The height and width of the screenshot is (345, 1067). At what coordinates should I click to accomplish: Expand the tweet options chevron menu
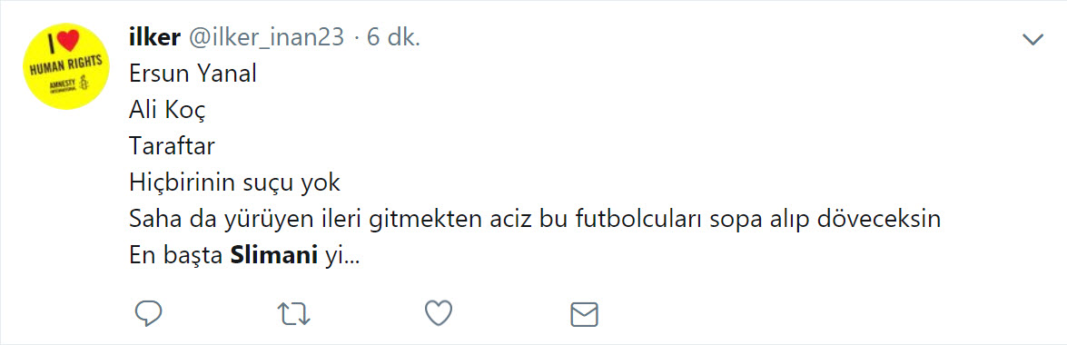(x=1033, y=39)
